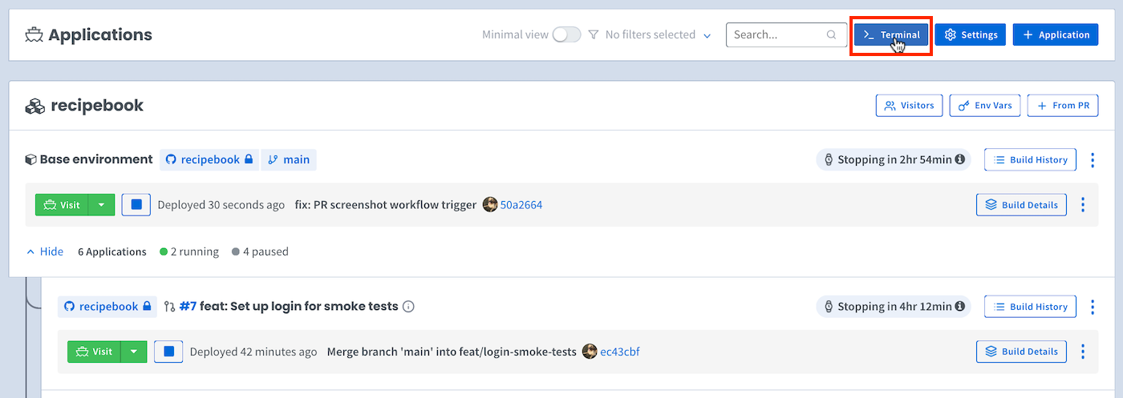Screen dimensions: 1123x398
Task: Click the search magnifier icon
Action: (832, 35)
